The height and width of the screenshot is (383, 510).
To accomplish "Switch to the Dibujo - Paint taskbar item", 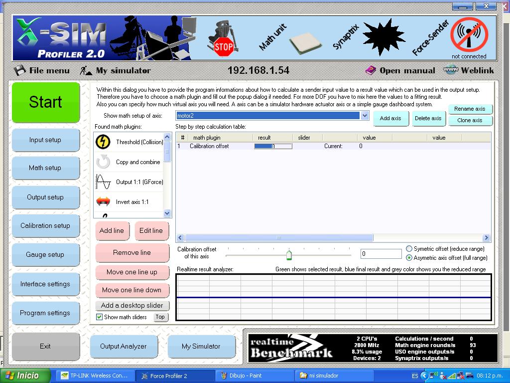I will pyautogui.click(x=255, y=376).
